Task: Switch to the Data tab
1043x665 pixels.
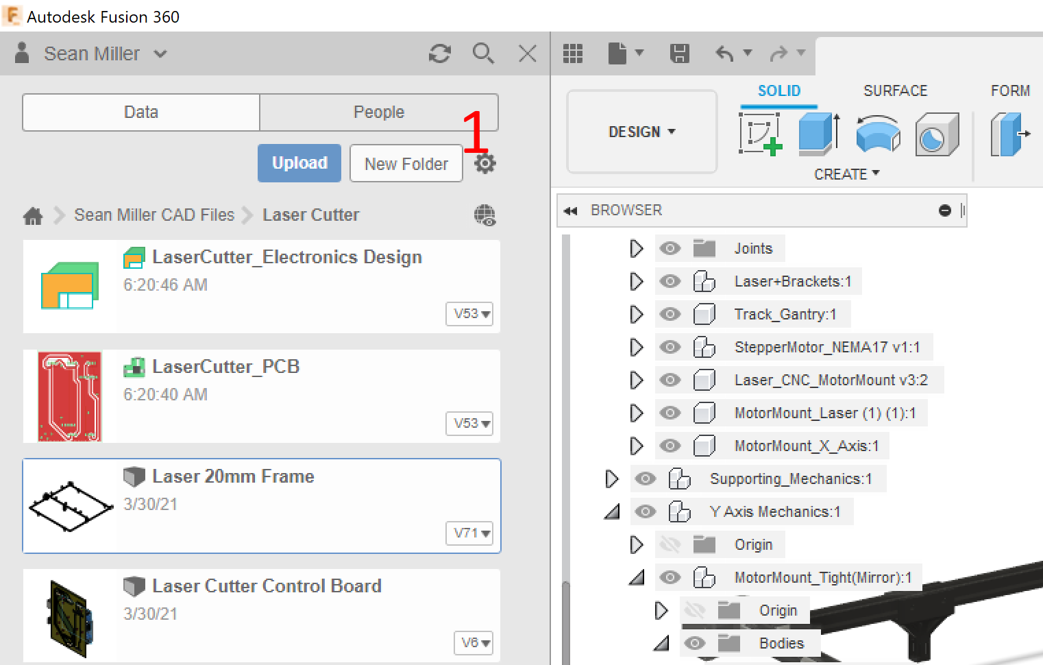Action: (141, 112)
